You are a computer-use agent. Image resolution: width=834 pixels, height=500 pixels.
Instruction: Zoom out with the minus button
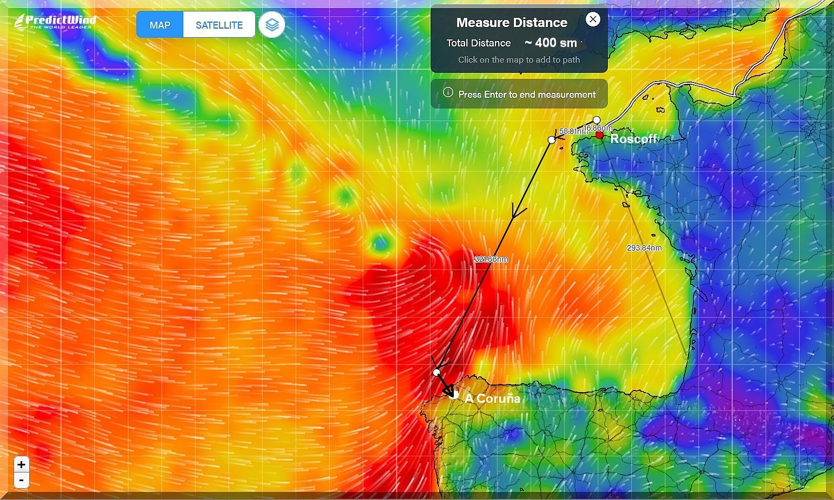click(21, 479)
